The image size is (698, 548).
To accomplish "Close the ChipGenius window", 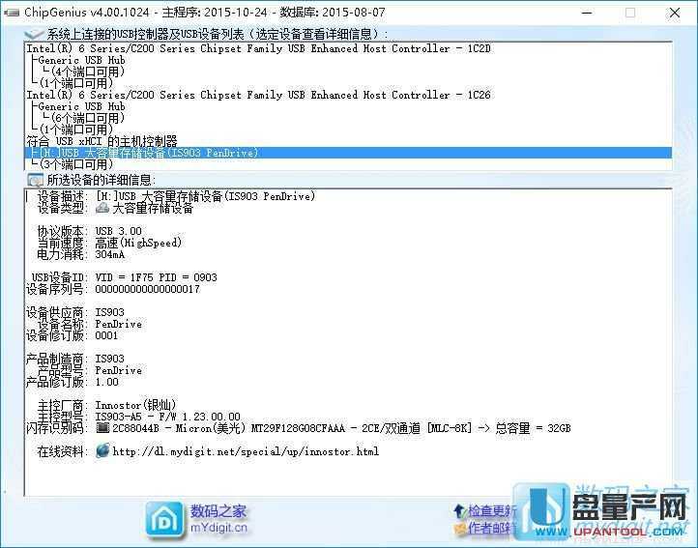I will click(x=675, y=13).
